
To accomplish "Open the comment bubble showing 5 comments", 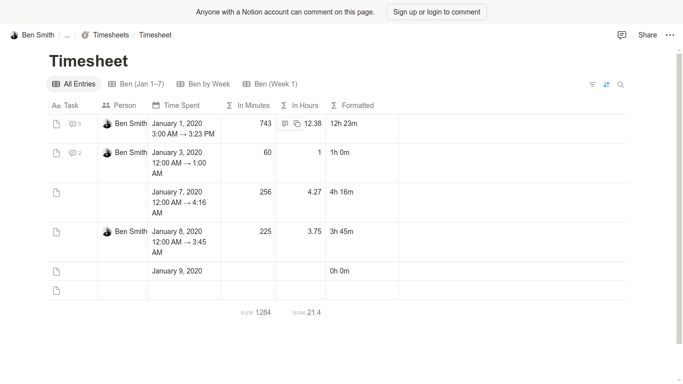I will (75, 124).
